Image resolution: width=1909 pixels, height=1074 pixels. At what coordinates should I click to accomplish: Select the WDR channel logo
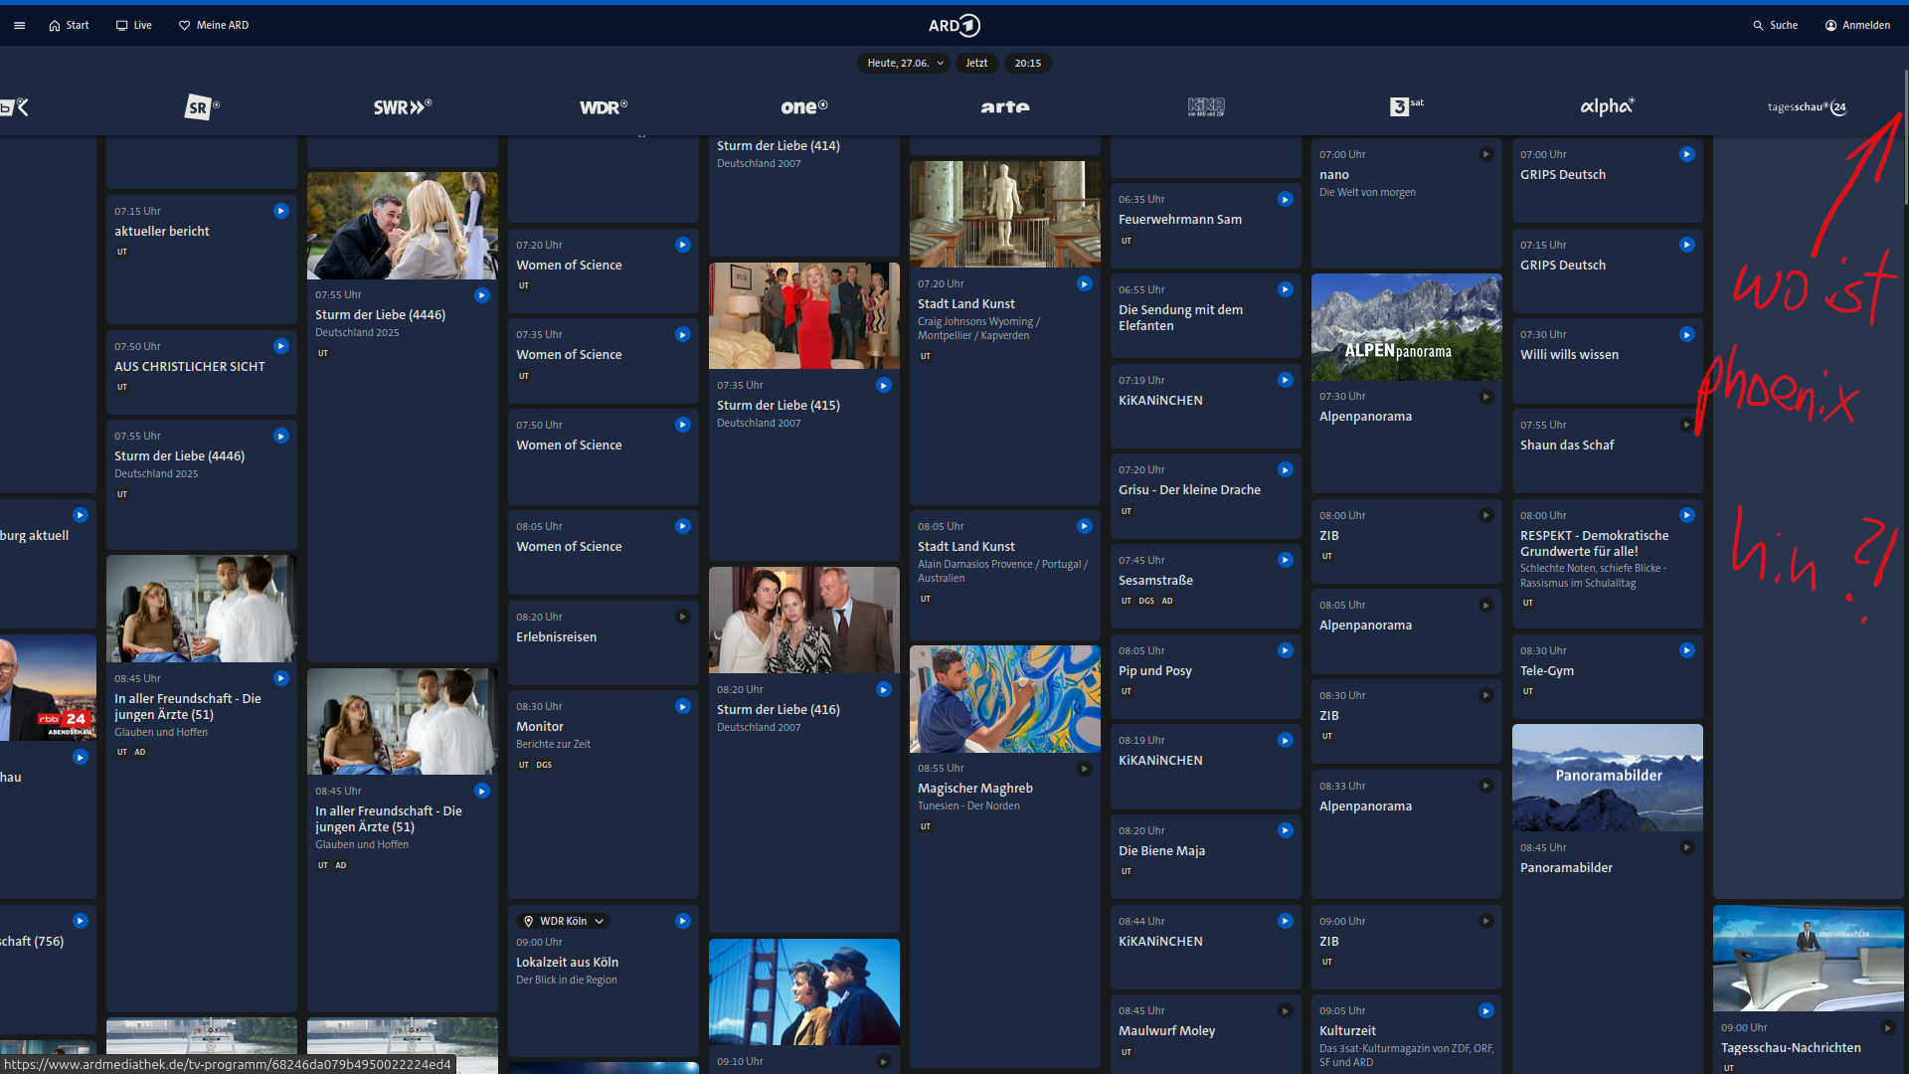pyautogui.click(x=604, y=106)
